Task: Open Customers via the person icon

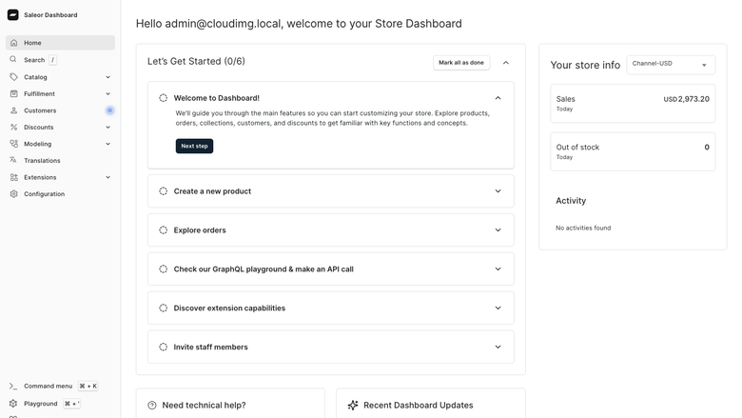Action: 13,110
